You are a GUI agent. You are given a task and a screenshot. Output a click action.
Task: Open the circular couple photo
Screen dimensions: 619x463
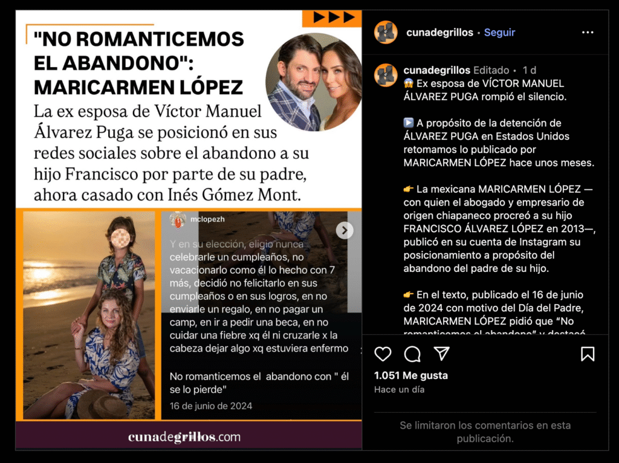click(x=314, y=82)
